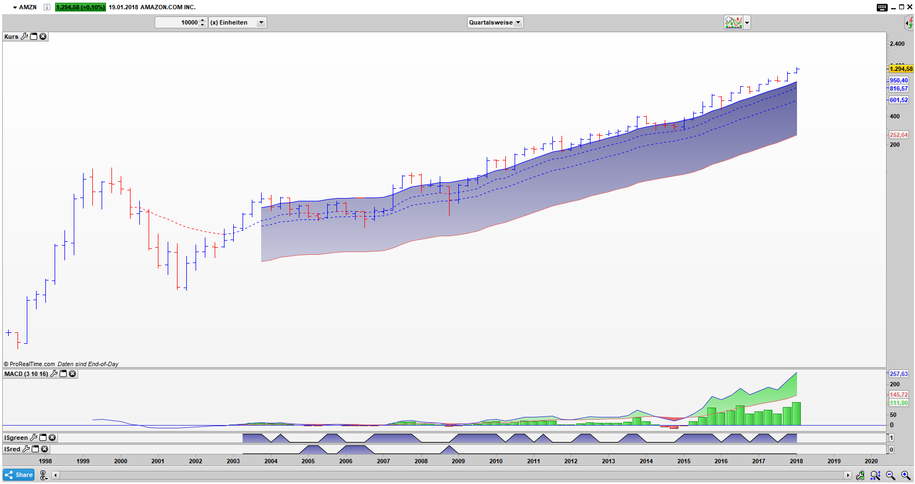Maximize the MACD indicator panel
The height and width of the screenshot is (484, 915).
(63, 374)
